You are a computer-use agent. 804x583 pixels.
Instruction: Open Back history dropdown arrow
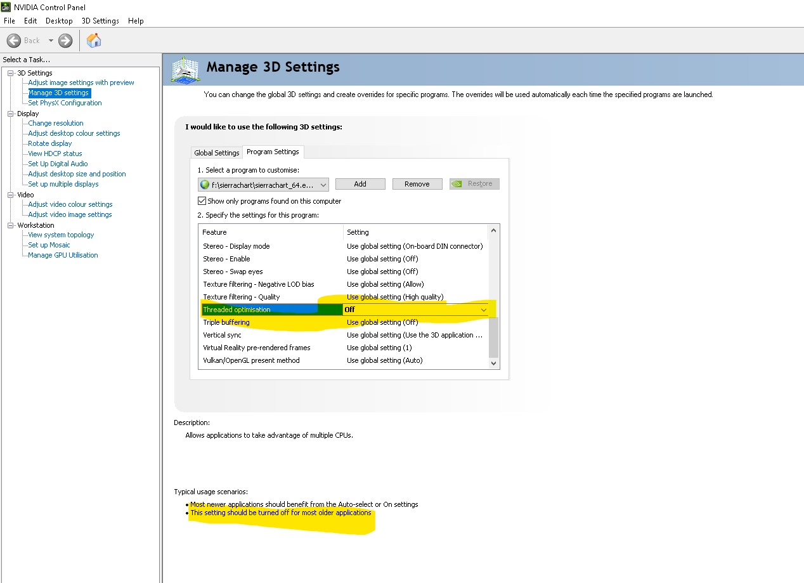(x=51, y=41)
